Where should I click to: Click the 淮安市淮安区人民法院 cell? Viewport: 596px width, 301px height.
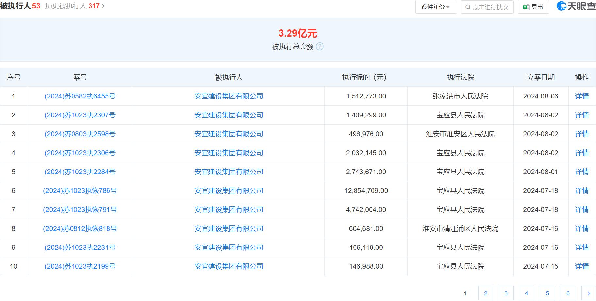tap(460, 134)
